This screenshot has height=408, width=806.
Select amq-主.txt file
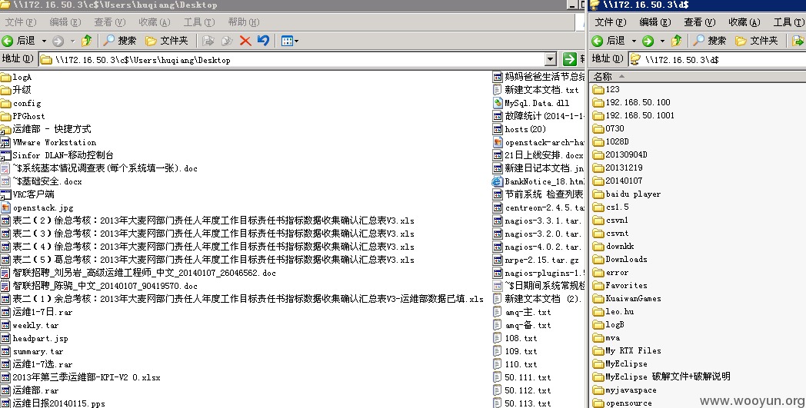coord(521,312)
